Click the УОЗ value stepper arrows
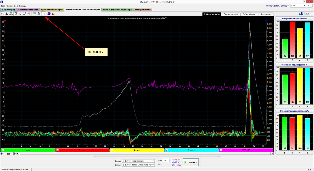 (x=168, y=161)
